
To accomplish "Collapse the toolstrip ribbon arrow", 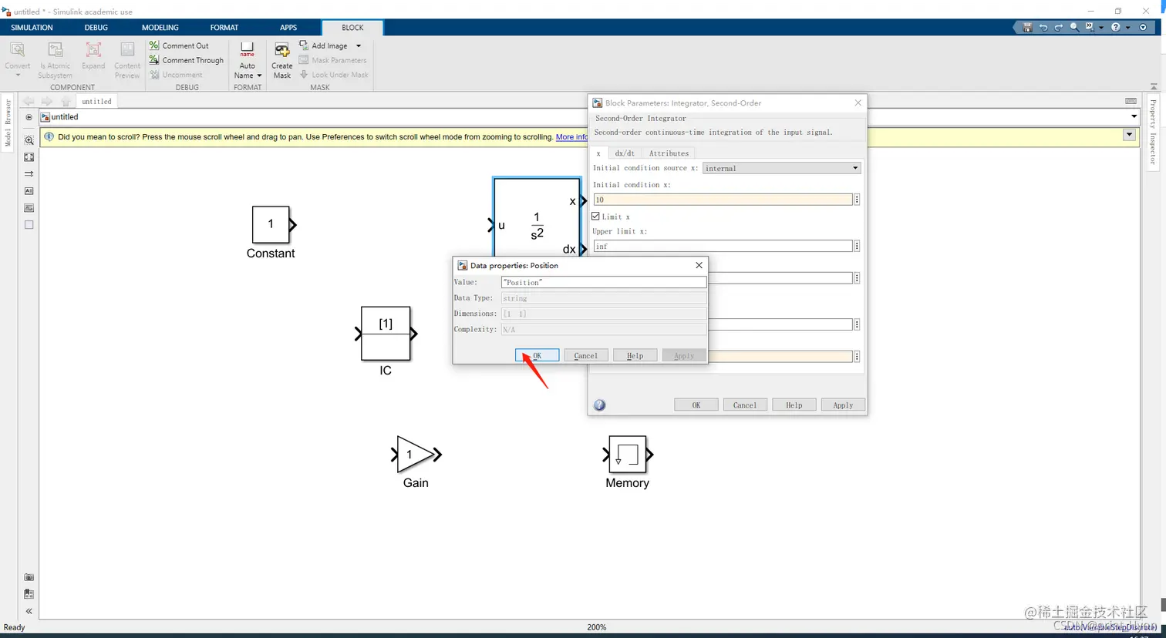I will click(x=1154, y=86).
